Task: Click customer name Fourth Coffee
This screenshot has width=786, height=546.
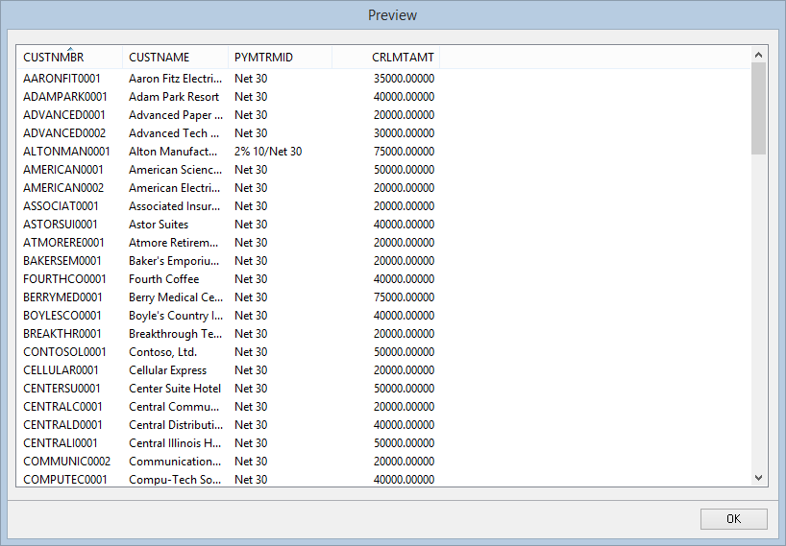Action: (x=164, y=279)
